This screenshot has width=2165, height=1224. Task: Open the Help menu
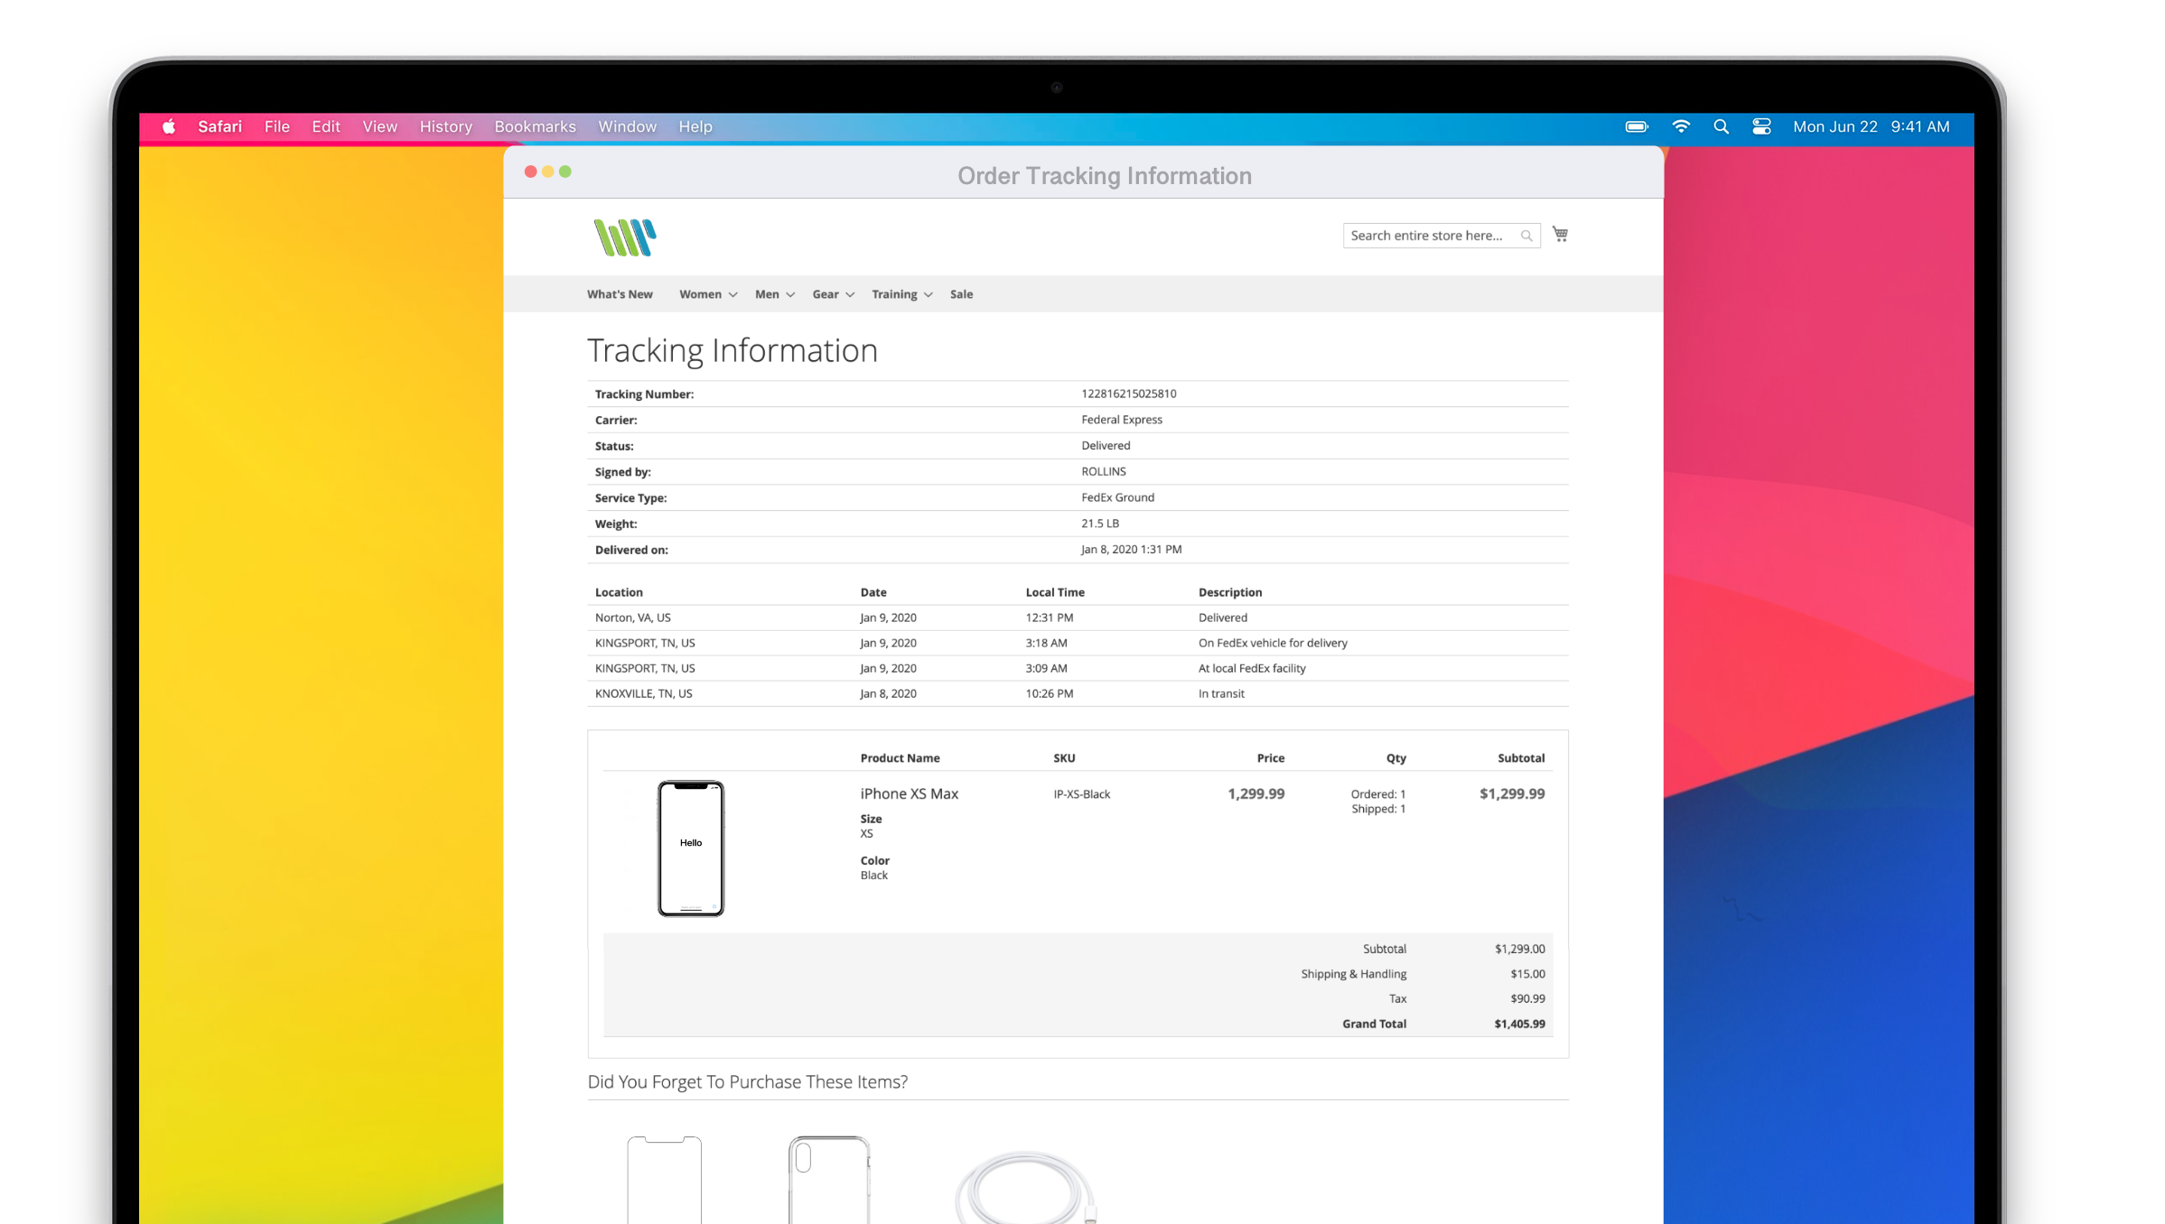(695, 126)
